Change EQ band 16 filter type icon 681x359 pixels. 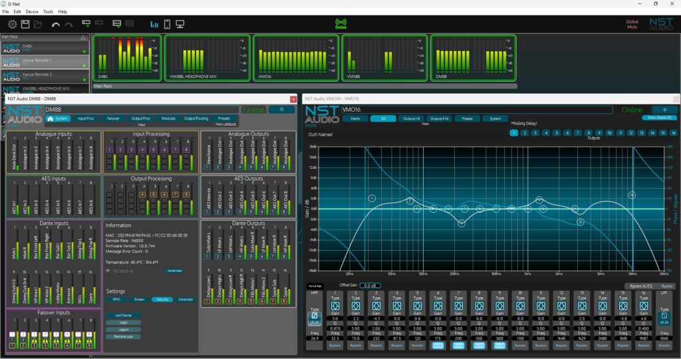pyautogui.click(x=643, y=306)
